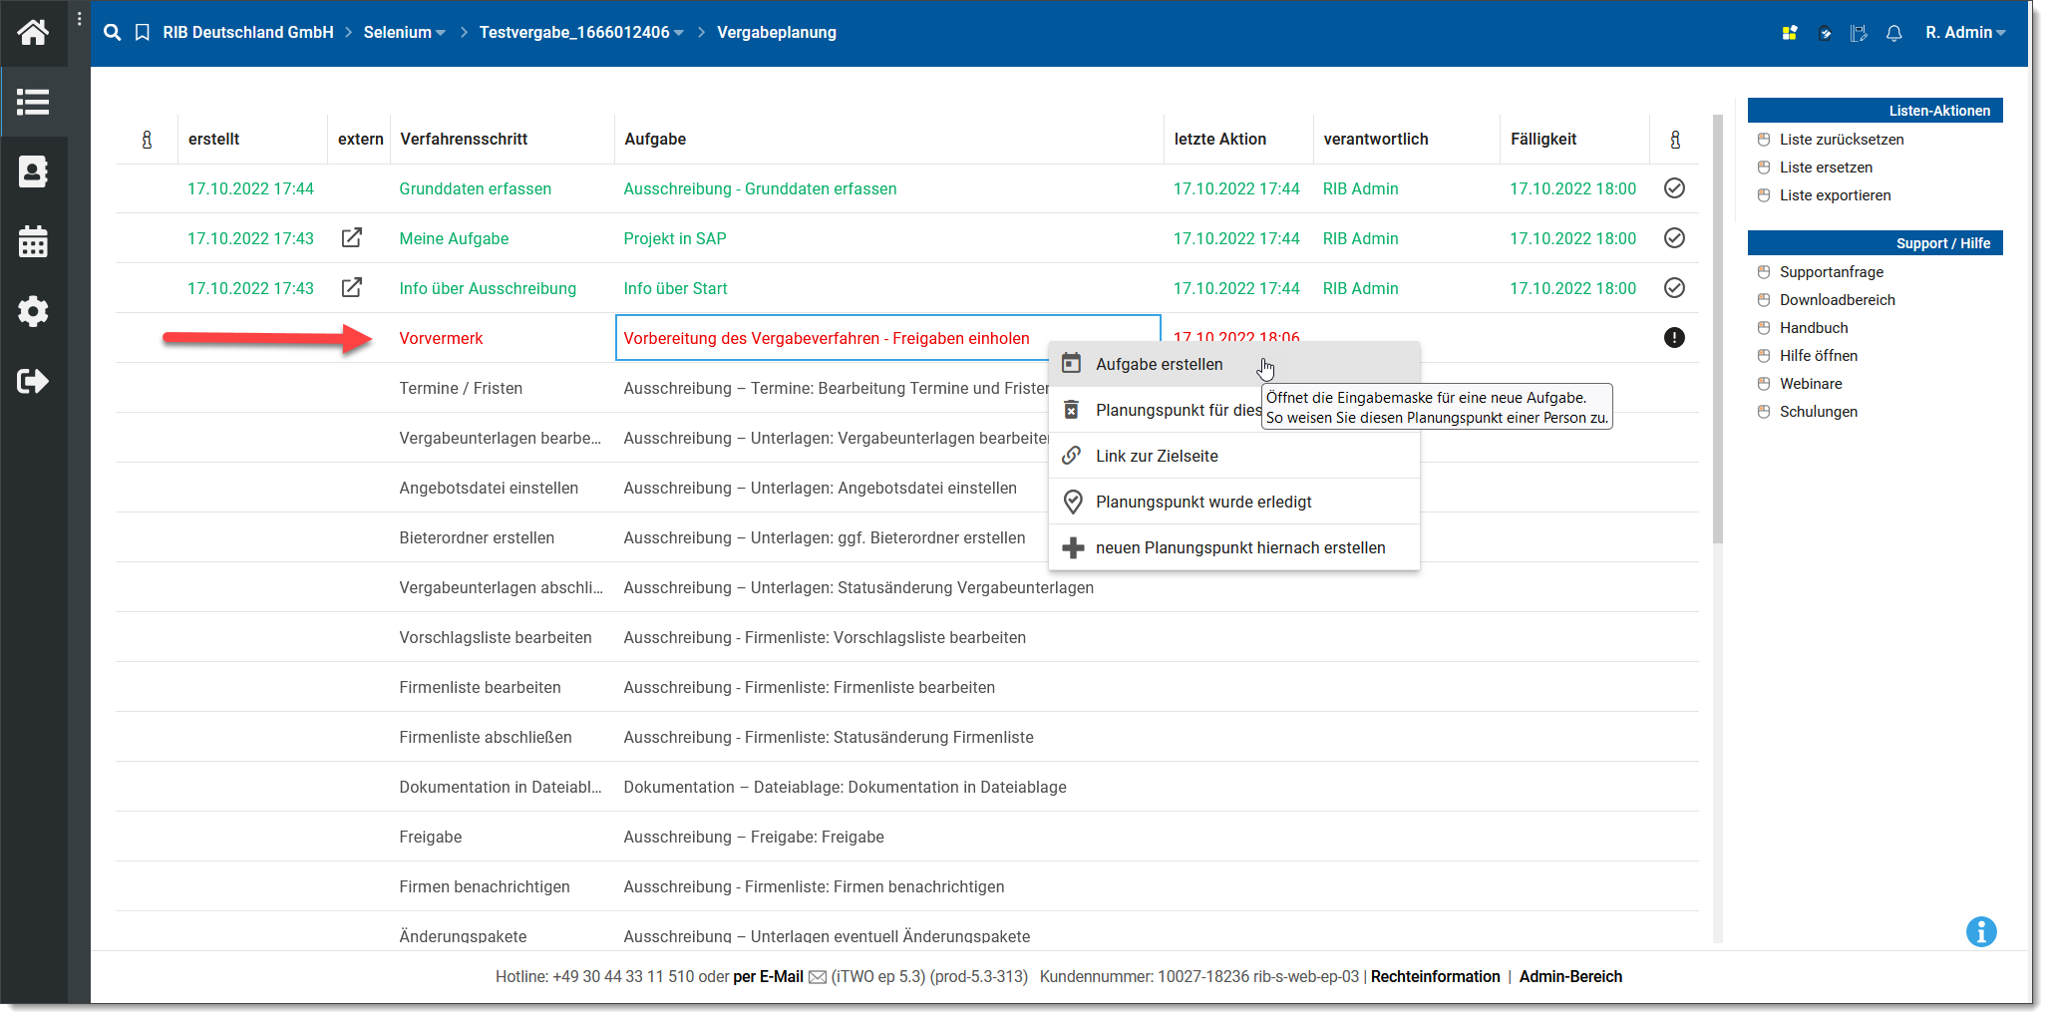Click Vorschlagsliste bearbeiten row
This screenshot has width=2048, height=1019.
tap(906, 637)
